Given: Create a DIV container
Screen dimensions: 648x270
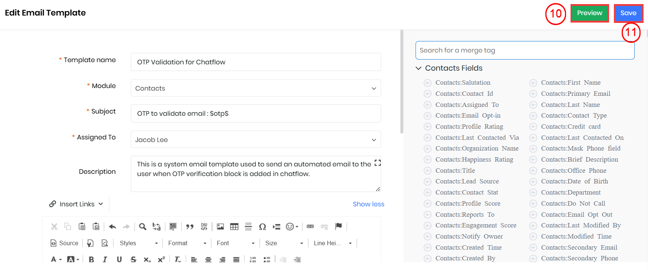Looking at the screenshot, I should pyautogui.click(x=204, y=227).
